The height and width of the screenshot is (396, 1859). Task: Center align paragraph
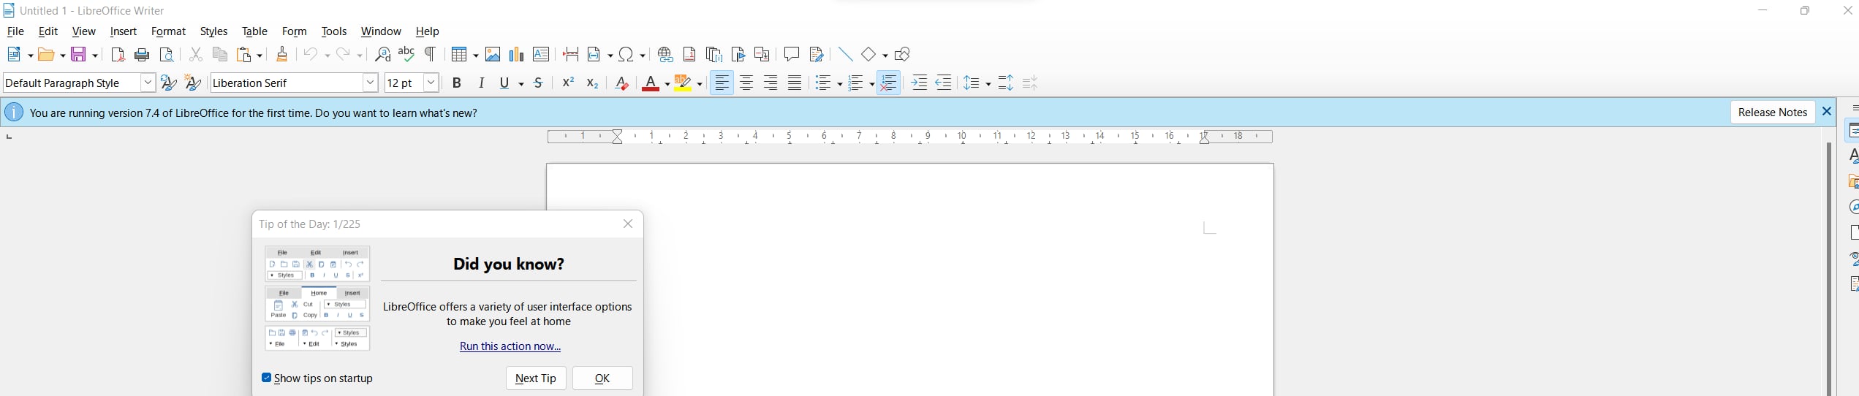746,83
